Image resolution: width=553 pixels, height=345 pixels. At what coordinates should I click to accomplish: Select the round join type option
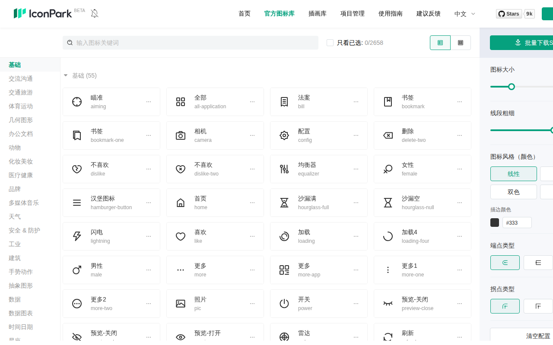(505, 306)
